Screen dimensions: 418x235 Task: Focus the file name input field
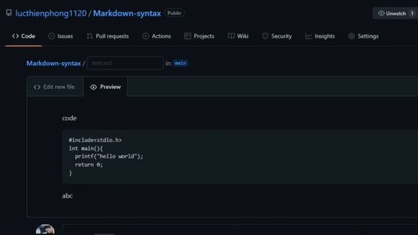[125, 63]
